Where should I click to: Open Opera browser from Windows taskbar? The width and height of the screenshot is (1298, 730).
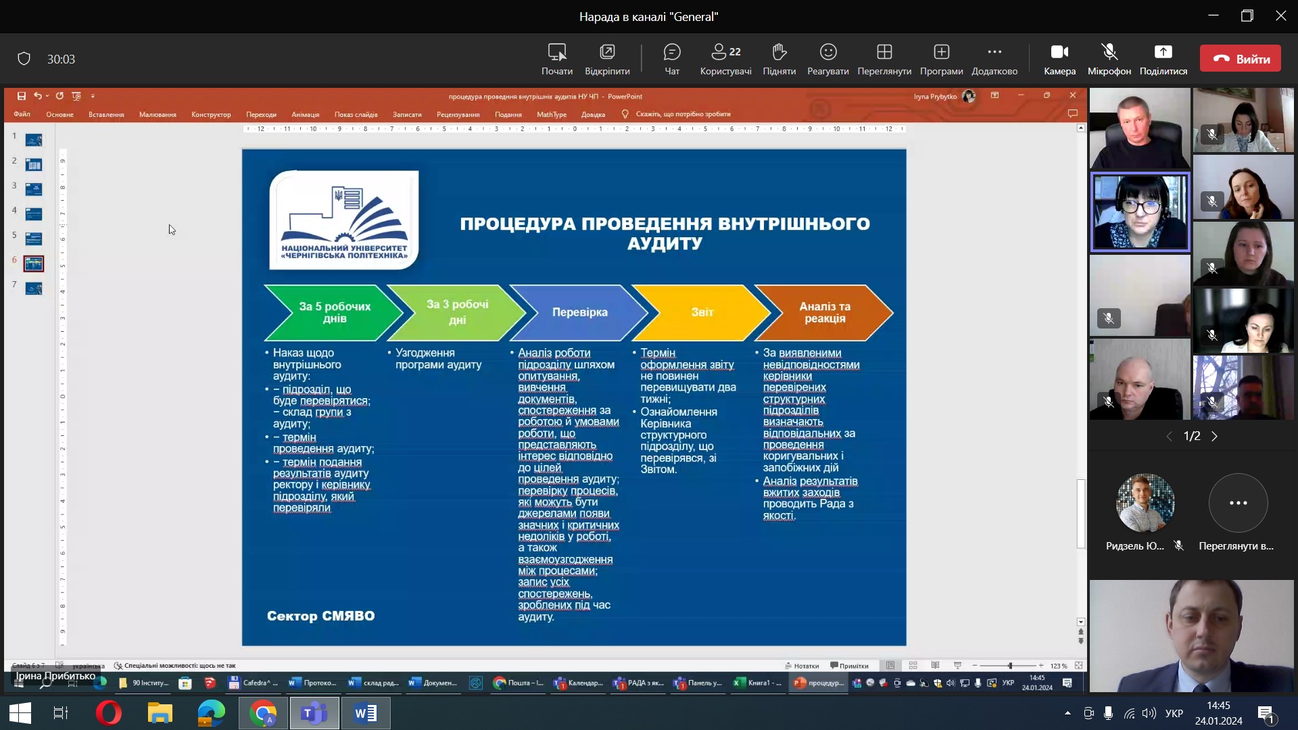coord(108,712)
